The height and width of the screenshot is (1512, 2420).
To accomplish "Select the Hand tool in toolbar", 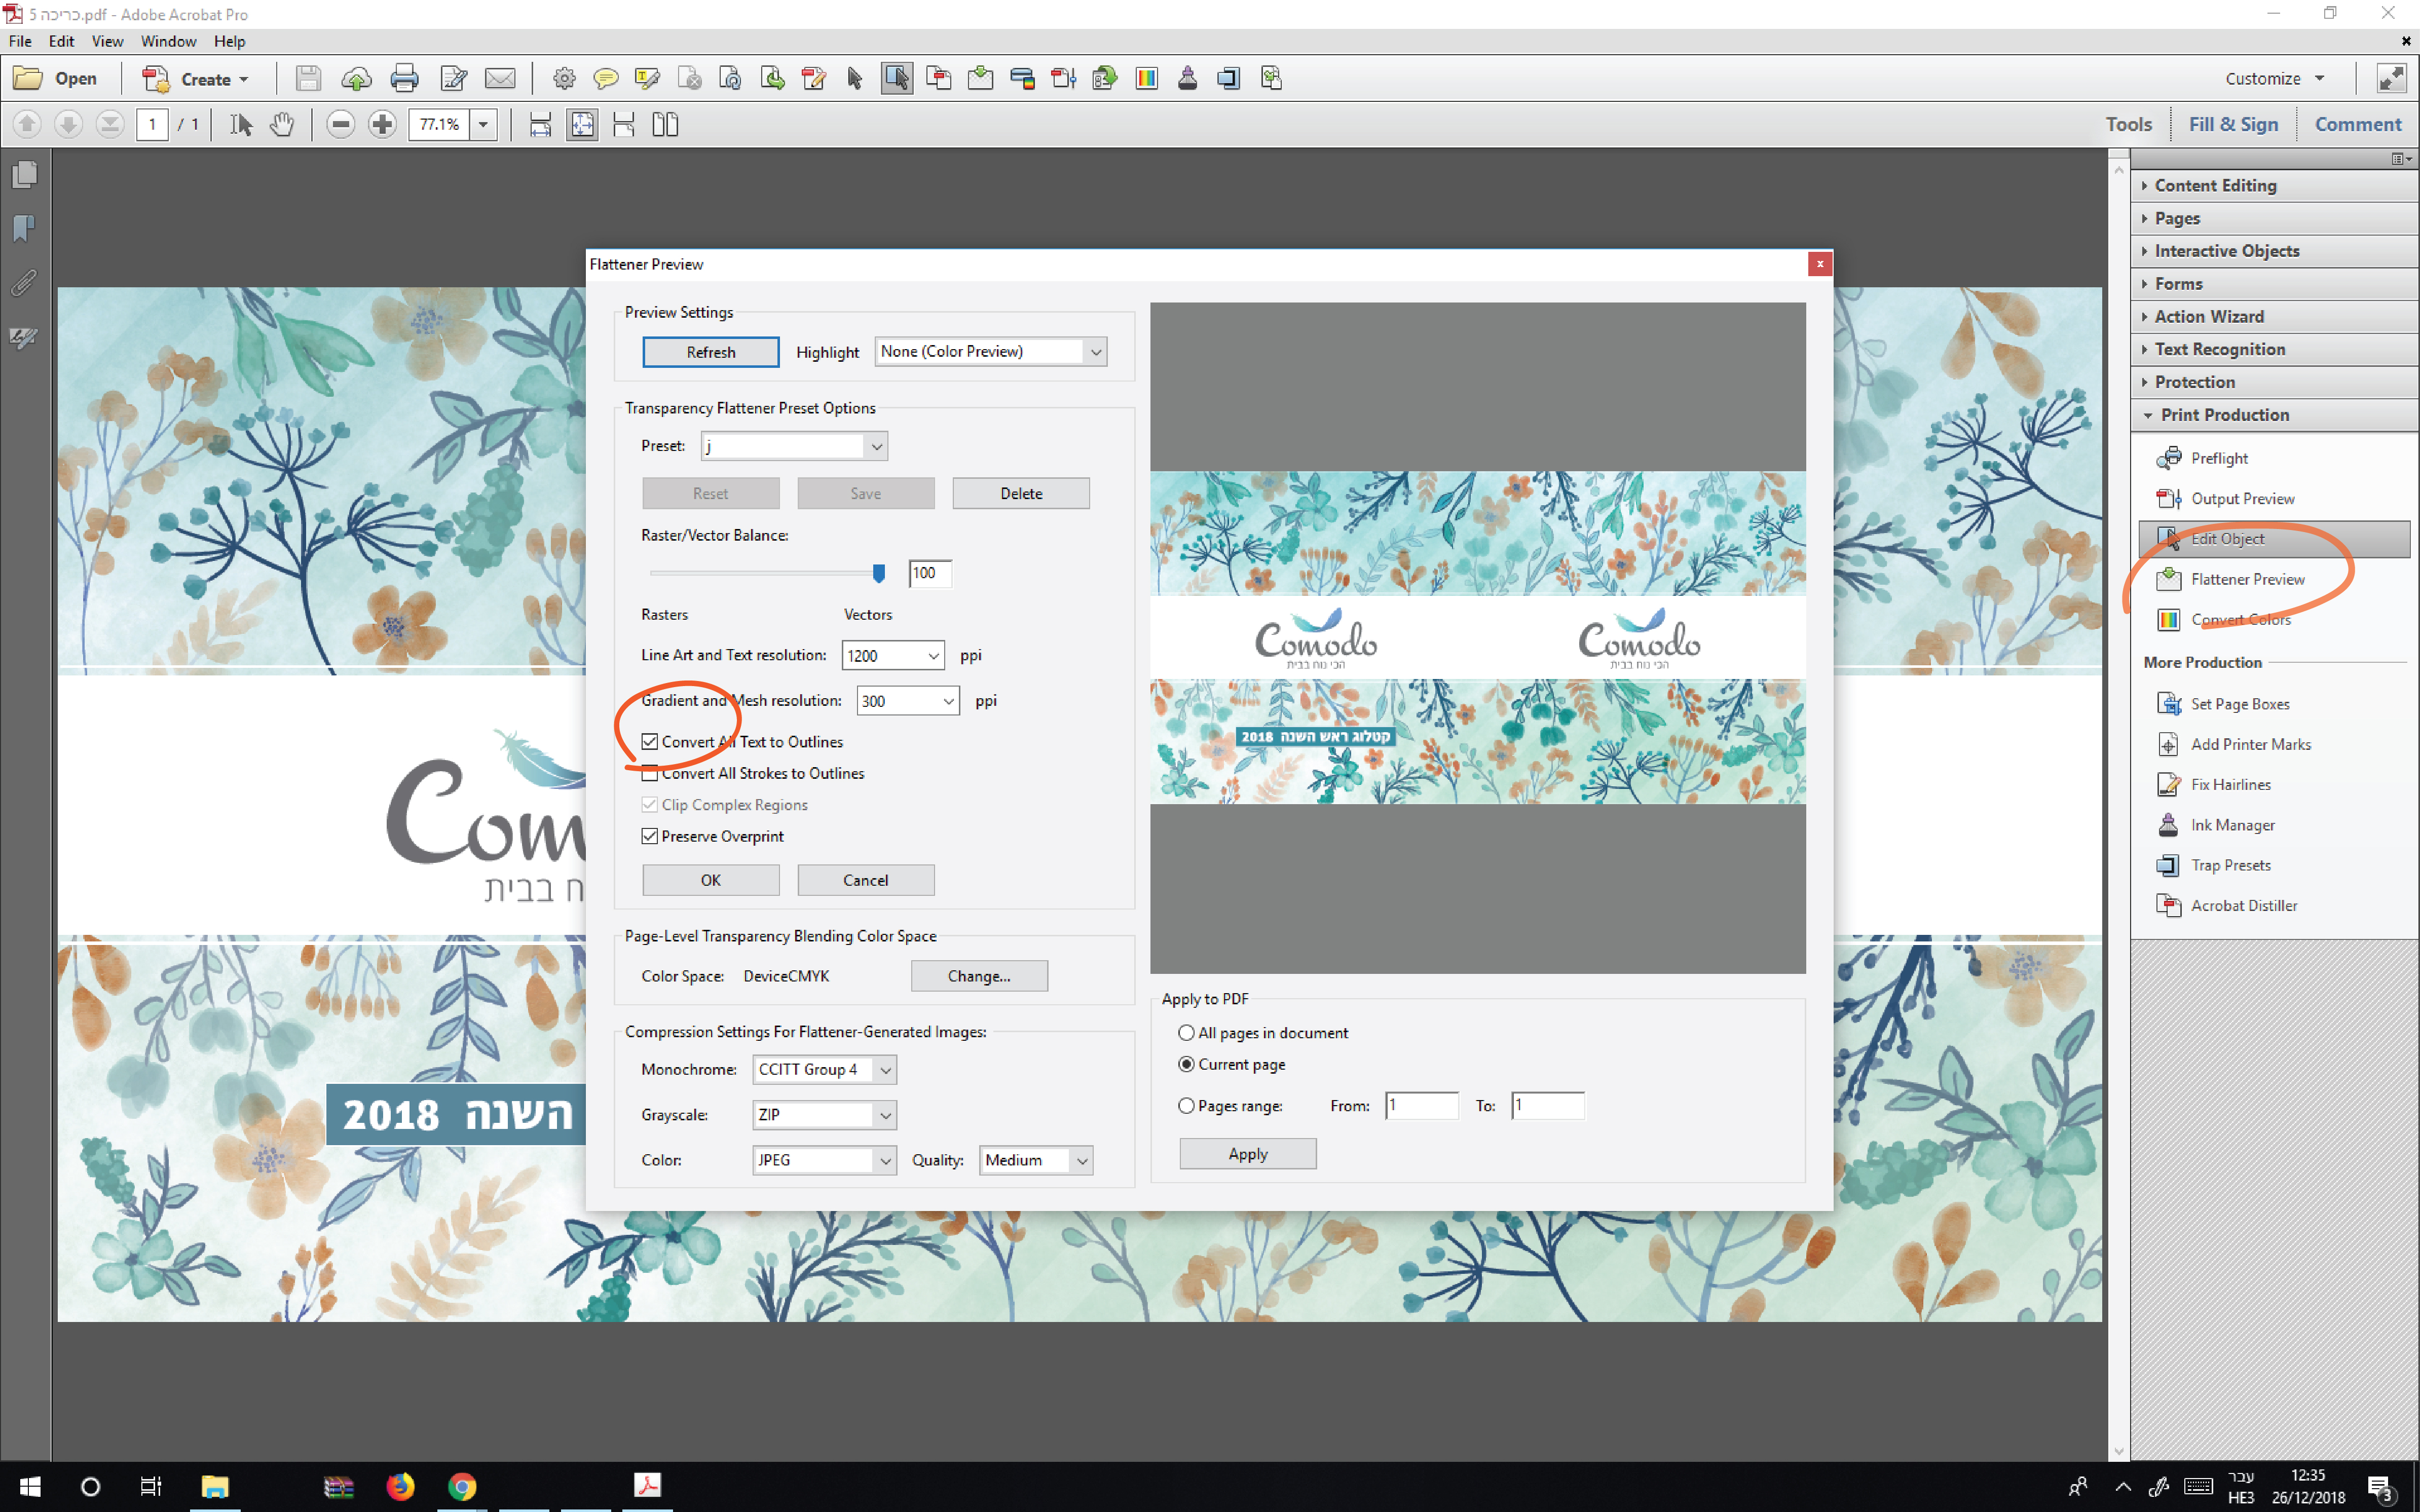I will point(283,124).
